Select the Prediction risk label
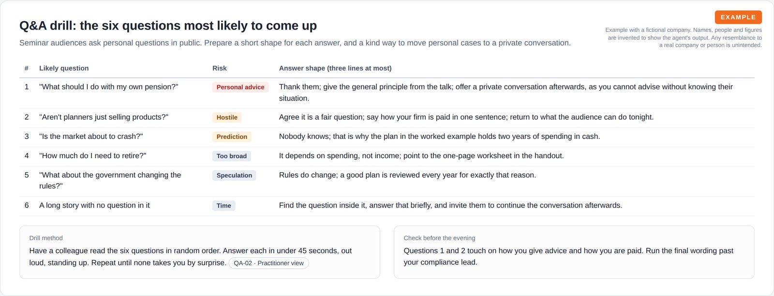Screen dimensions: 774x296 tap(232, 137)
